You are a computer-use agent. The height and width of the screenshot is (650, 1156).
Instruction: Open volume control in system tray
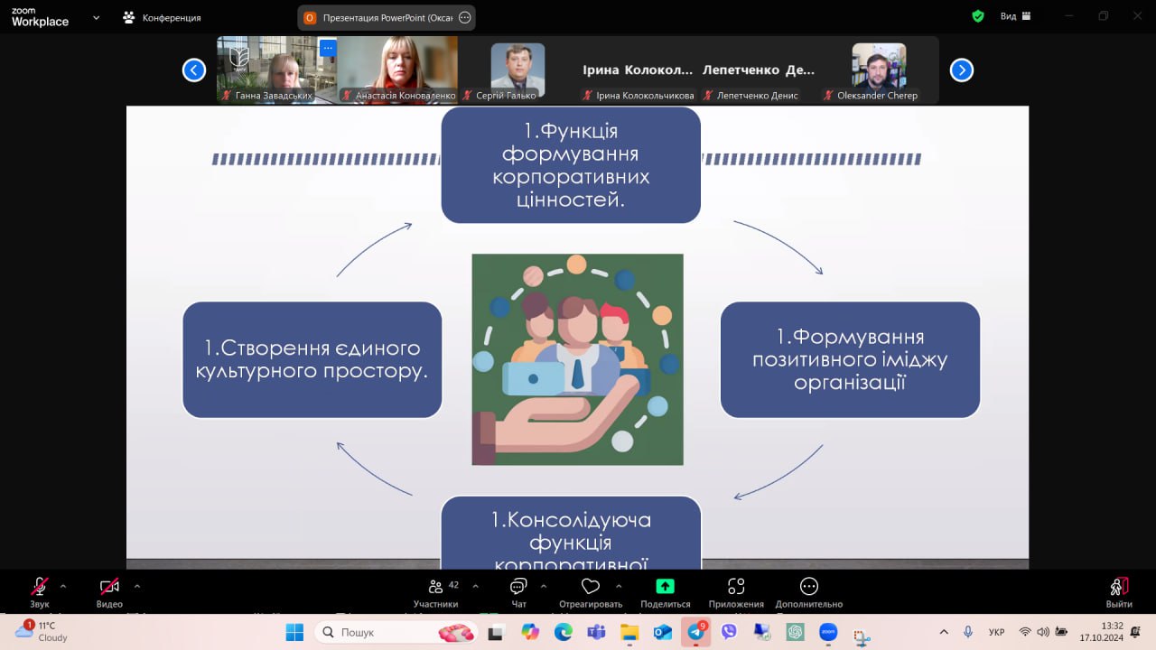(x=1043, y=632)
